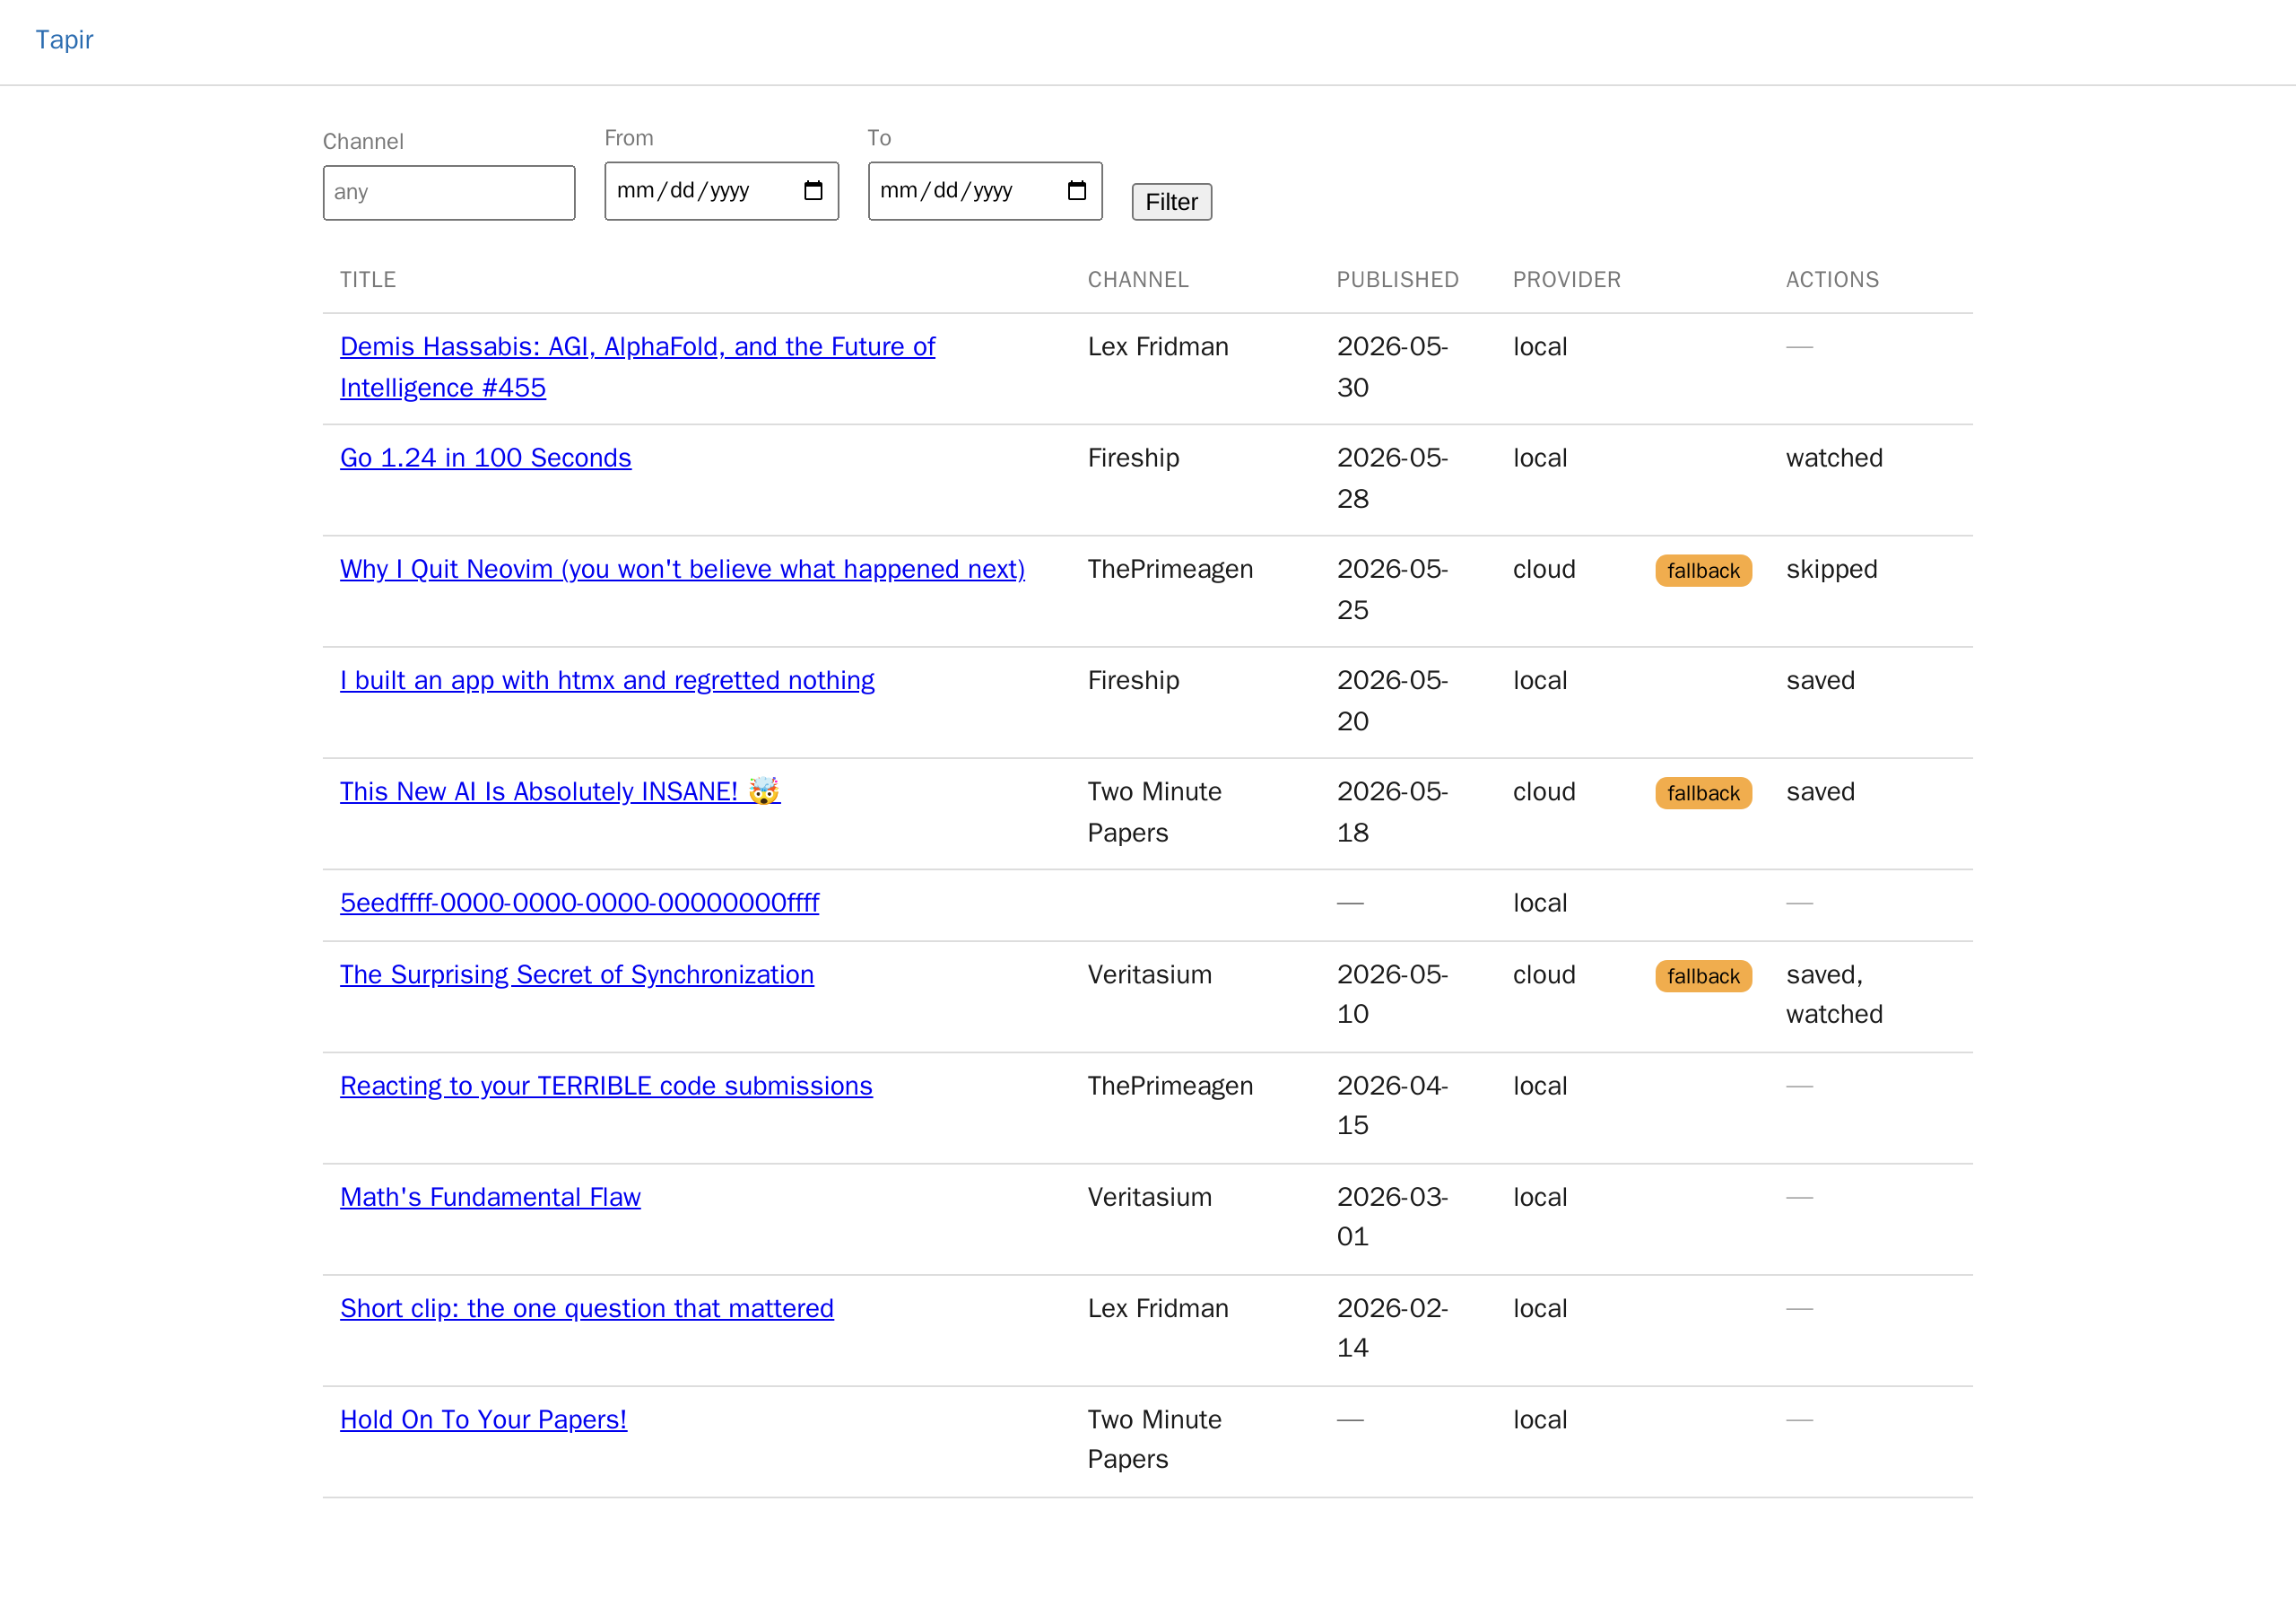Open the To date calendar picker icon
The height and width of the screenshot is (1615, 2296).
1077,190
